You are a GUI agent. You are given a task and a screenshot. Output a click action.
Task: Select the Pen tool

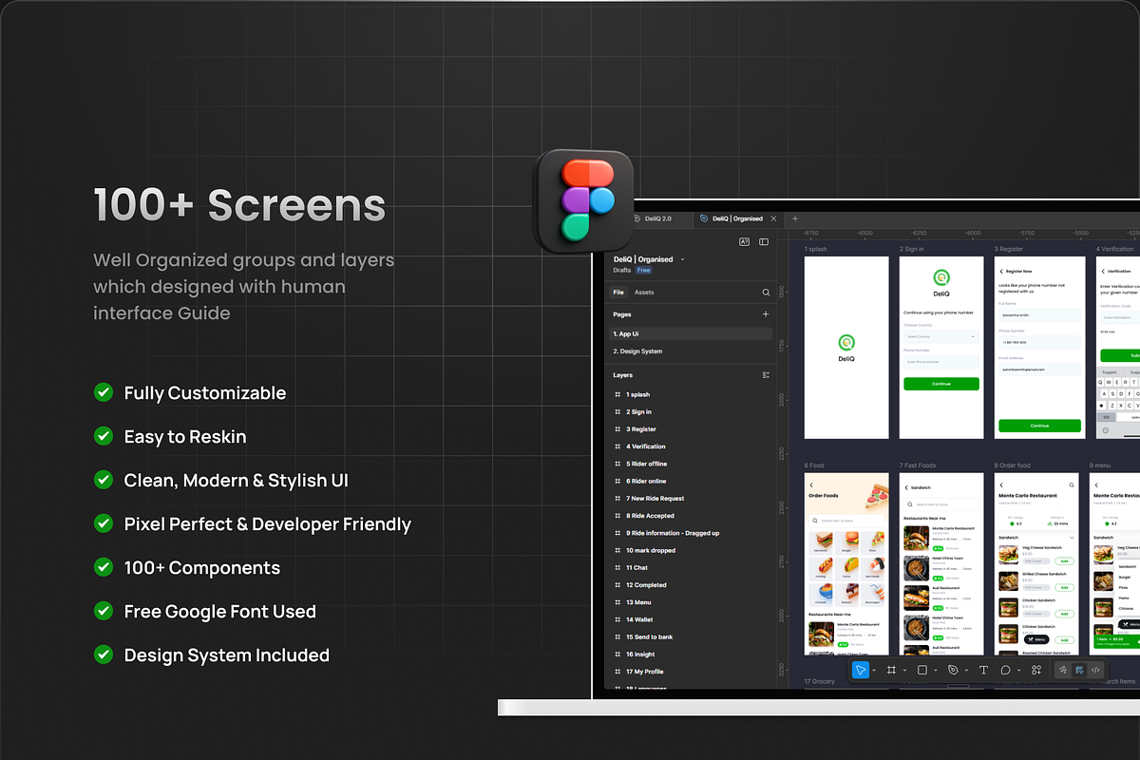pyautogui.click(x=953, y=670)
